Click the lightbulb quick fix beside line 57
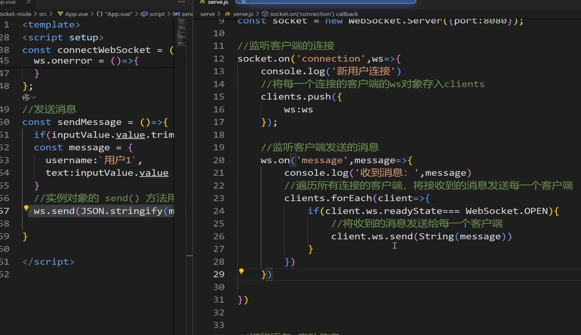581x335 pixels. tap(26, 208)
